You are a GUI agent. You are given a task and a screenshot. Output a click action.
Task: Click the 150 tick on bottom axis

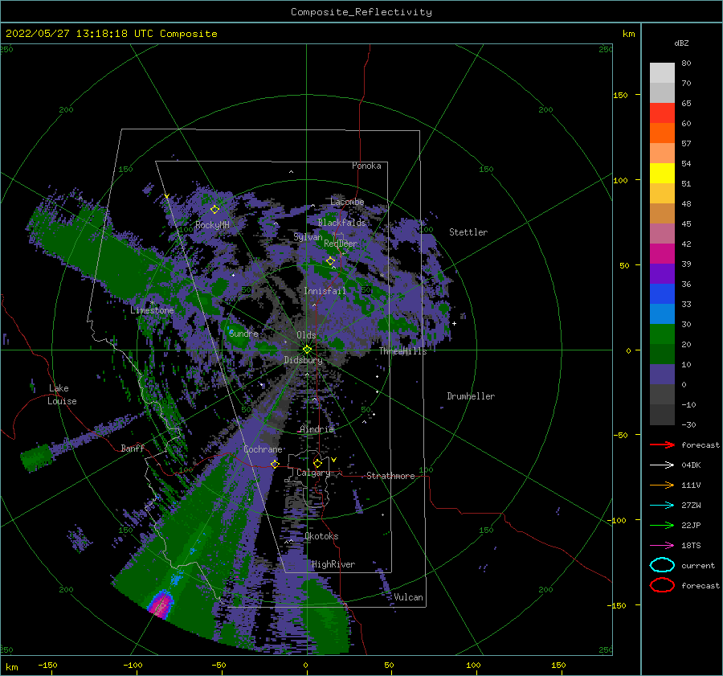(x=558, y=665)
